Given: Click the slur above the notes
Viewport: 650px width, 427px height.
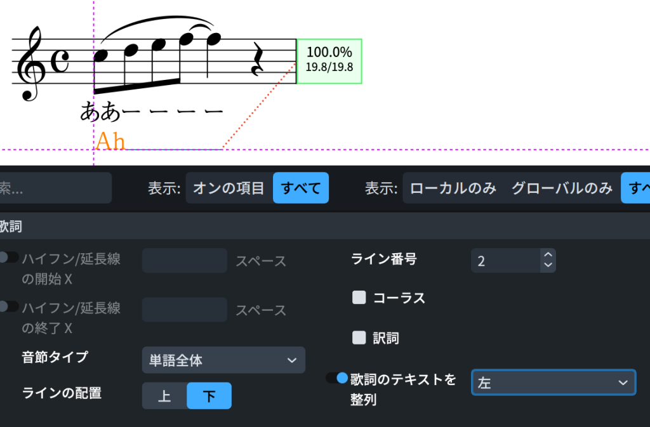Looking at the screenshot, I should coord(152,23).
